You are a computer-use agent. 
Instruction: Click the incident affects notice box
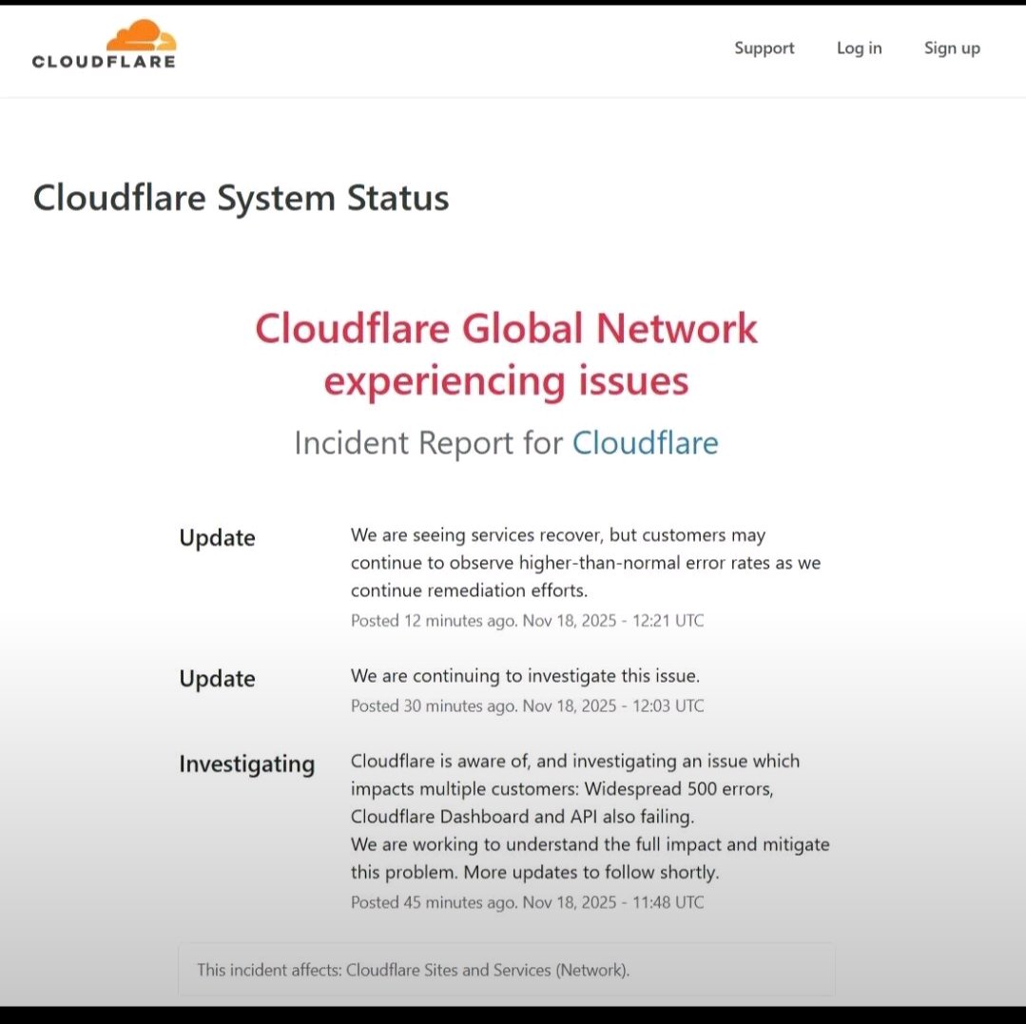pos(507,969)
